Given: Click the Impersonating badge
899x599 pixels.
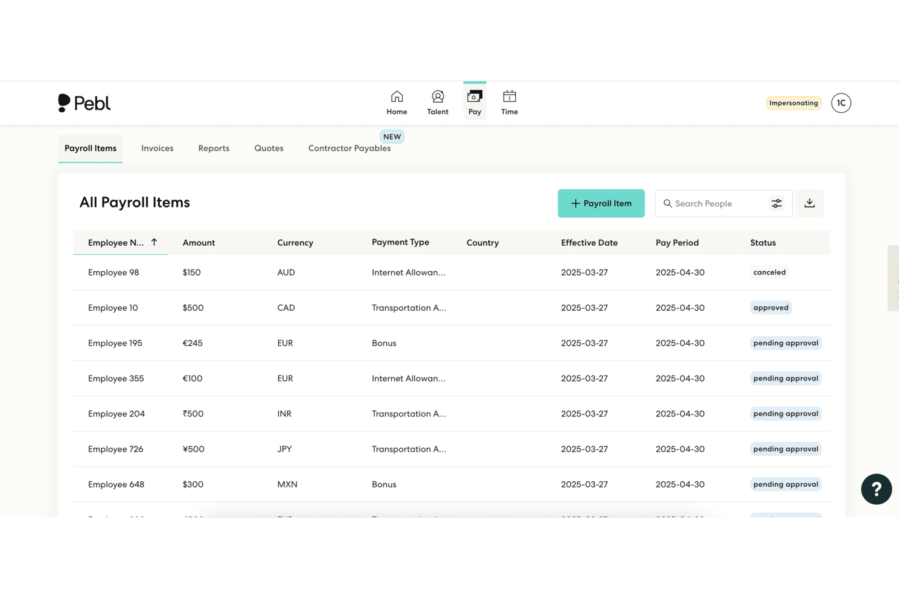Looking at the screenshot, I should click(793, 103).
